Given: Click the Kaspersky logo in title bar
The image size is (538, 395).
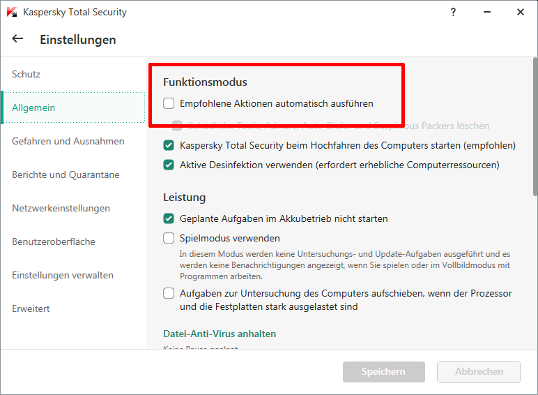Looking at the screenshot, I should coord(12,13).
